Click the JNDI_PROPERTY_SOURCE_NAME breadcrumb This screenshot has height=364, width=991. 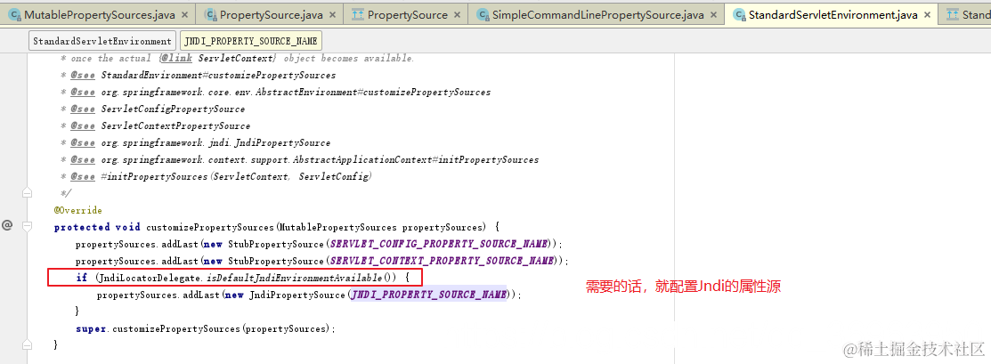pyautogui.click(x=251, y=41)
